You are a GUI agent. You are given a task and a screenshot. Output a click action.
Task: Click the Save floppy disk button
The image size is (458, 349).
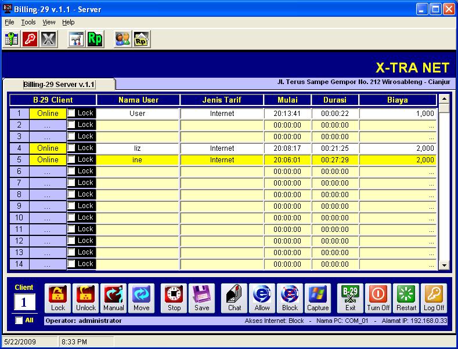point(201,298)
